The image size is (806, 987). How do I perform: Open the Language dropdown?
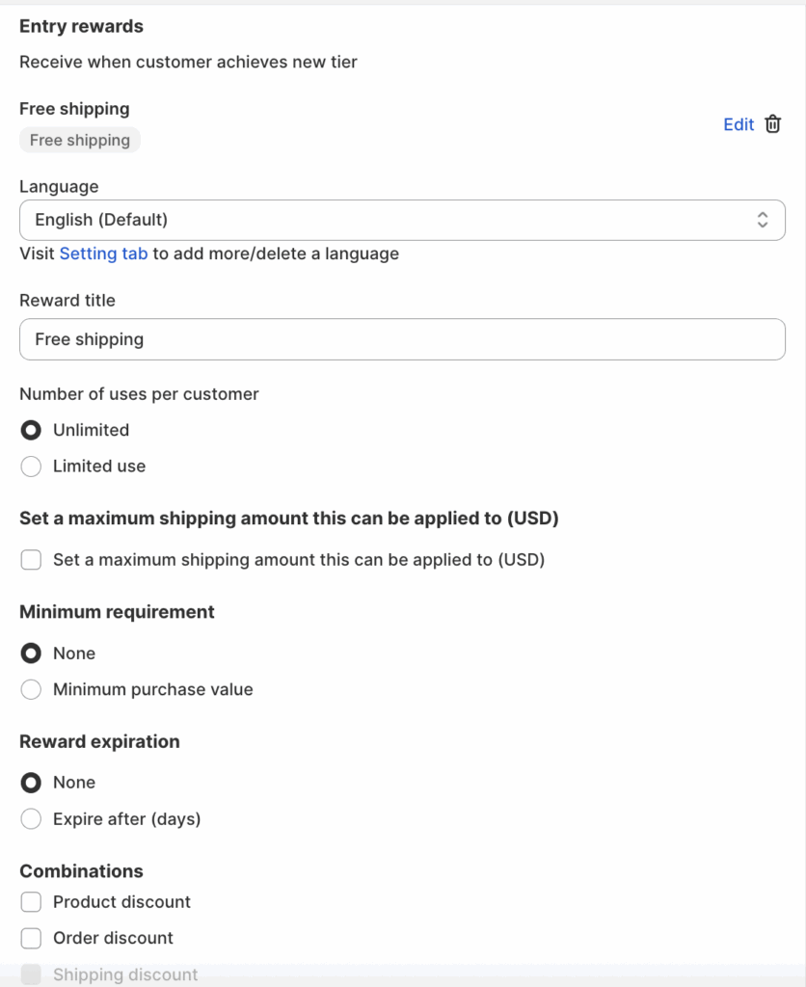(402, 220)
